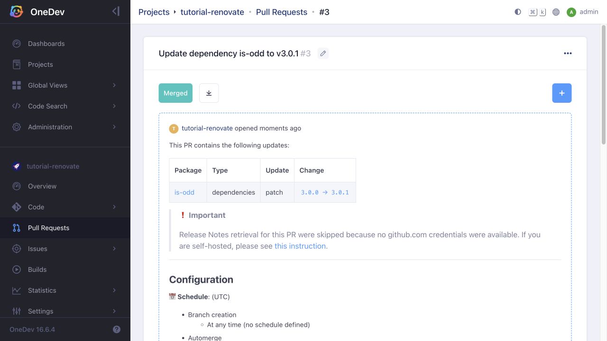Expand the Code Search submenu chevron
The width and height of the screenshot is (607, 341).
[x=114, y=106]
